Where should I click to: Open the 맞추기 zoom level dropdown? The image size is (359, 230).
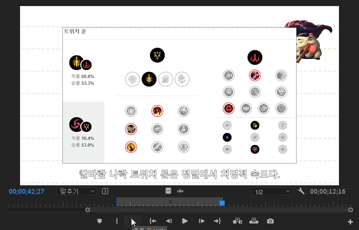pyautogui.click(x=76, y=191)
